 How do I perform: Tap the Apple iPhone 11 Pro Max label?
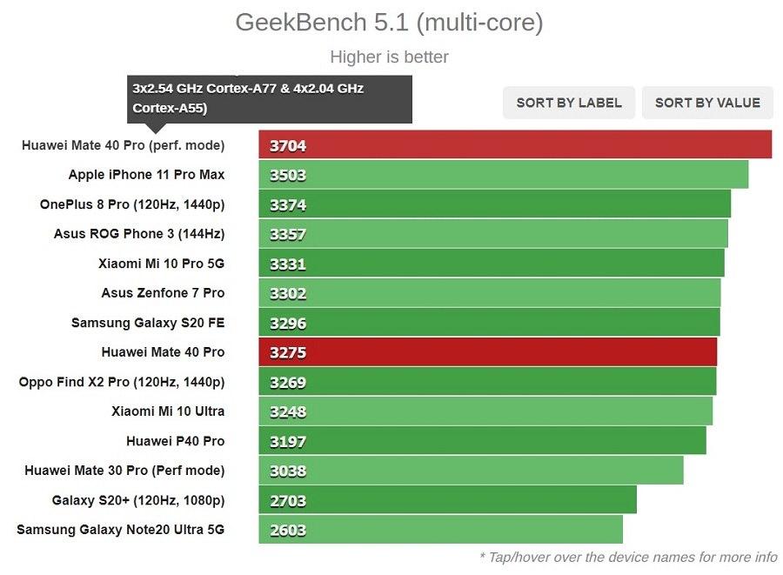(x=146, y=175)
